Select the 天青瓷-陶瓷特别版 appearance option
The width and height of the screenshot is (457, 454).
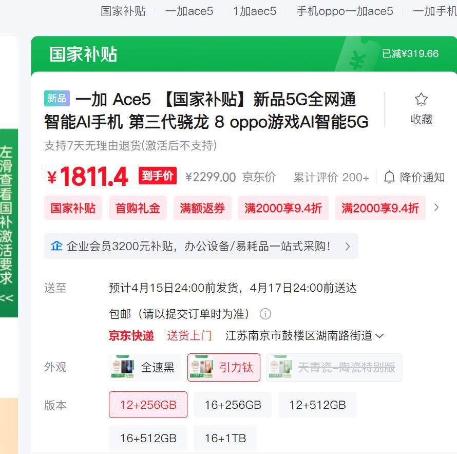[334, 367]
